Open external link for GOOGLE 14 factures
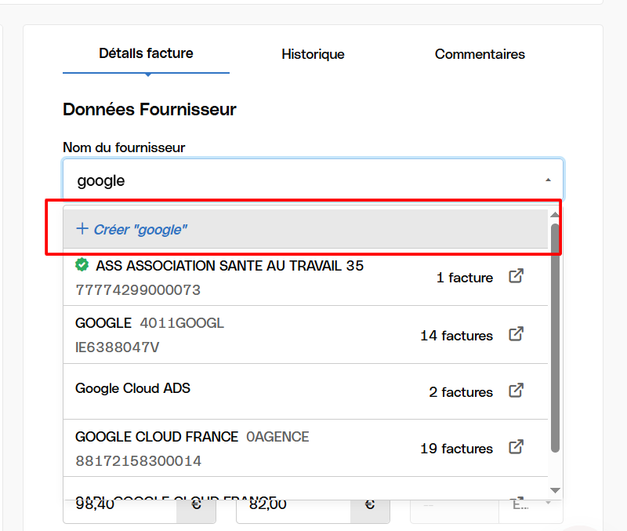Viewport: 627px width, 531px height. click(516, 333)
